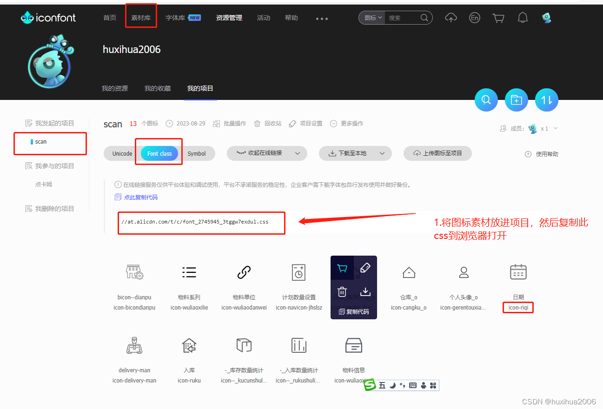603x409 pixels.
Task: Open the 图标 search category dropdown
Action: [x=371, y=17]
